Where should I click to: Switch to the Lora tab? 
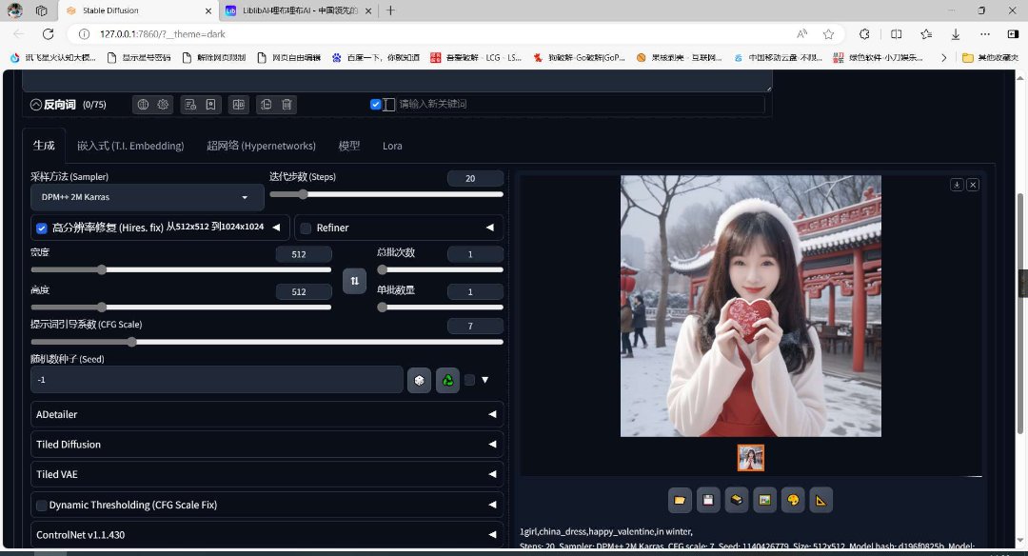pyautogui.click(x=392, y=146)
